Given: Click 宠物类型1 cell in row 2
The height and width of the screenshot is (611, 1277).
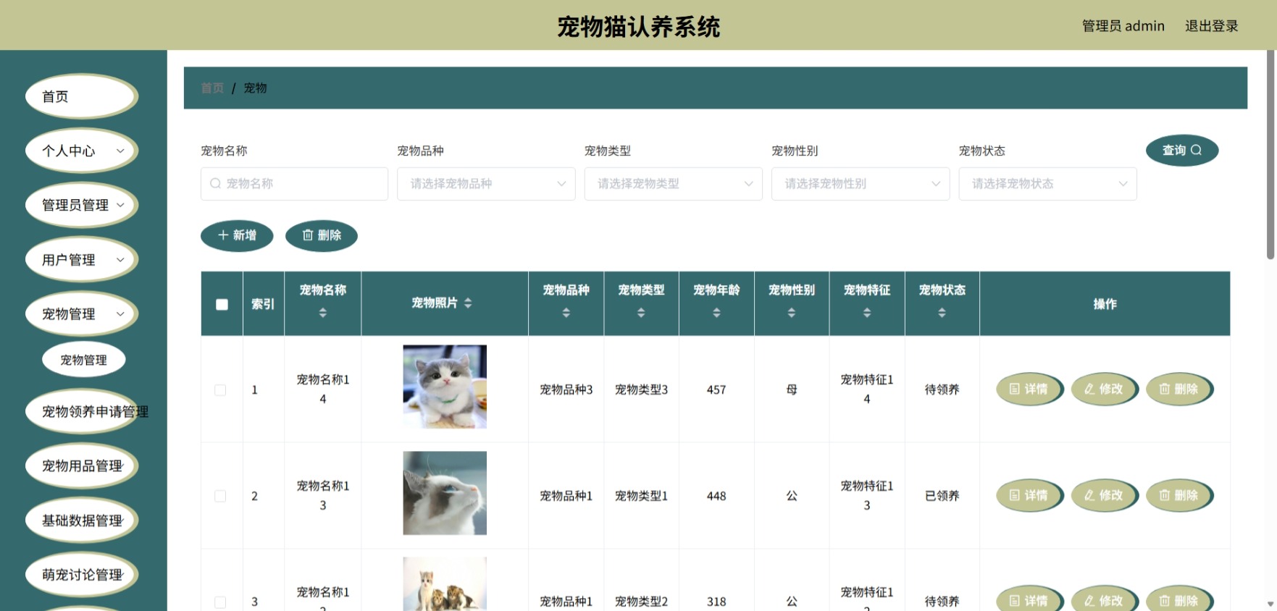Looking at the screenshot, I should pyautogui.click(x=641, y=496).
